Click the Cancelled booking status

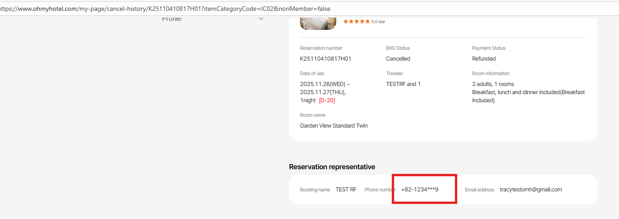point(398,59)
